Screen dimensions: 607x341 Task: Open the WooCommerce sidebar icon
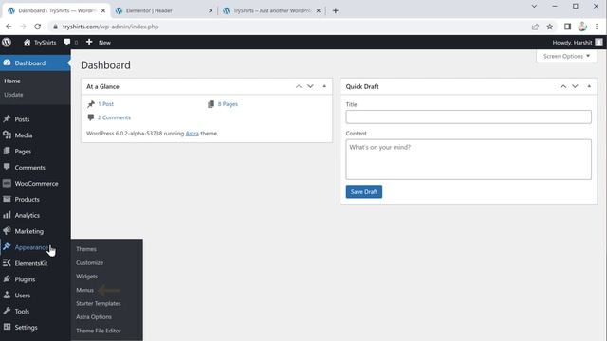(x=7, y=183)
